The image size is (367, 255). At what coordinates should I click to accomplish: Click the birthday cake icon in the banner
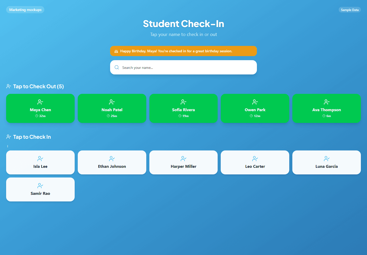pos(116,51)
